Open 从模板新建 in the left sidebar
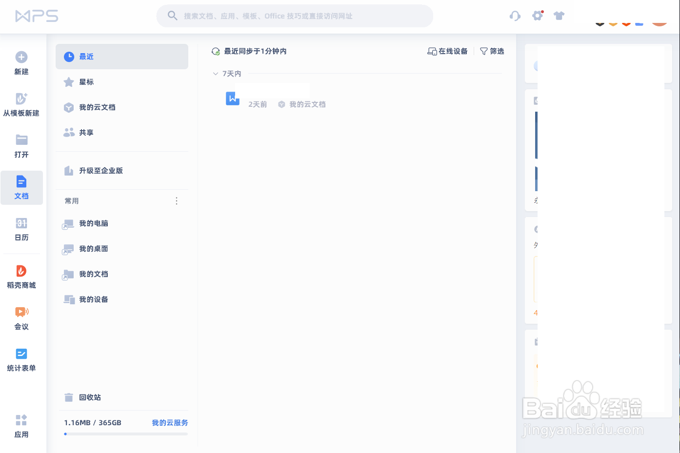 click(x=21, y=104)
